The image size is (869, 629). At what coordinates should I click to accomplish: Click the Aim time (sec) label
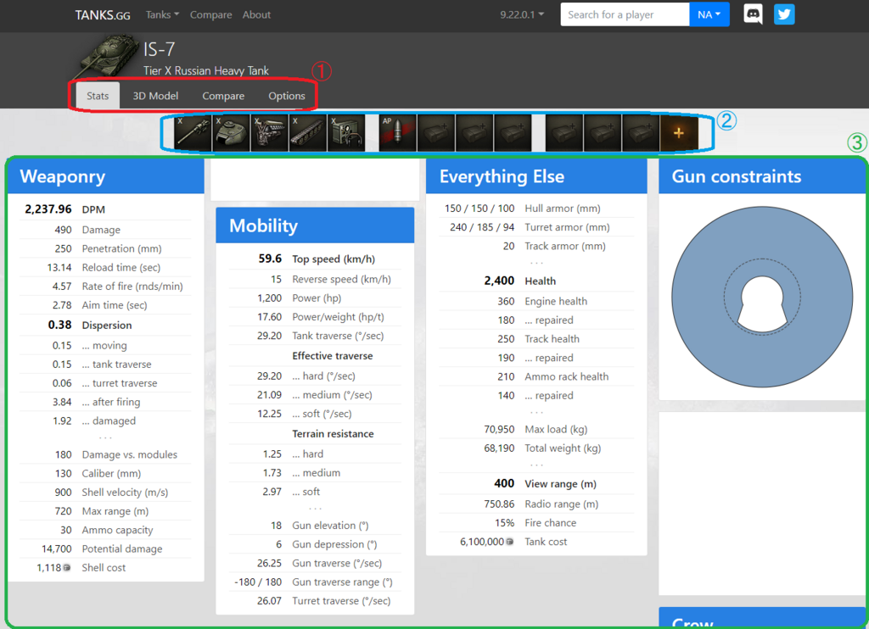[x=115, y=305]
